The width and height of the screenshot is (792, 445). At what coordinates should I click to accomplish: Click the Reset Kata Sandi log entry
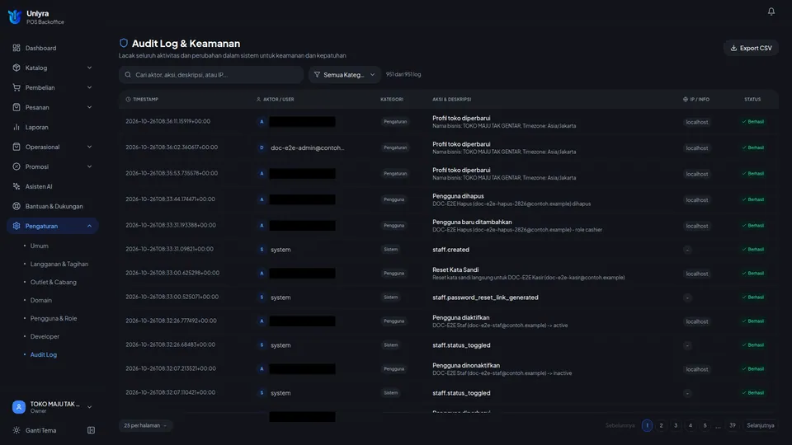point(455,269)
